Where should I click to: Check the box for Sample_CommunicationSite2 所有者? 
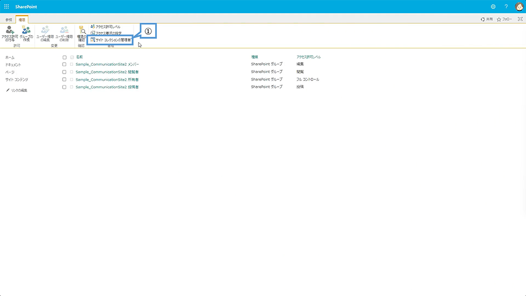tap(64, 79)
